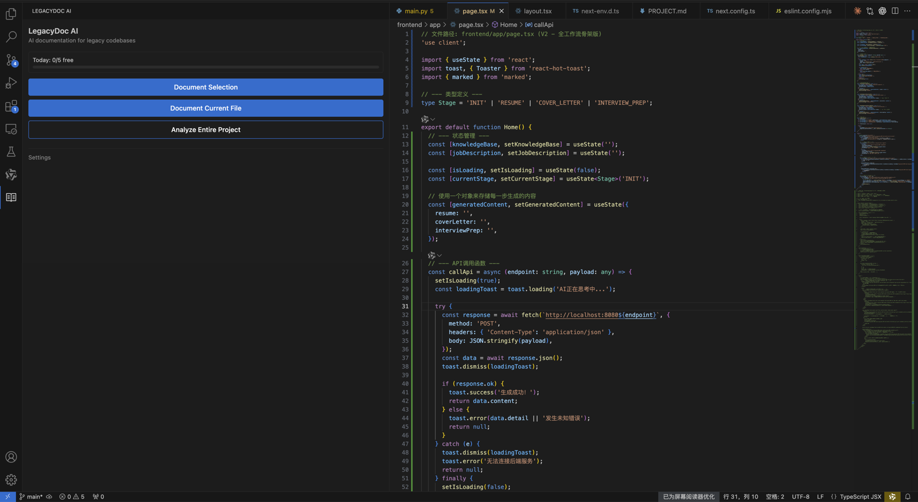Click the Home breadcrumb segment
The height and width of the screenshot is (502, 918).
pyautogui.click(x=504, y=25)
